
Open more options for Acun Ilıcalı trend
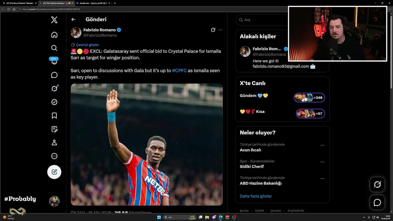pos(322,145)
